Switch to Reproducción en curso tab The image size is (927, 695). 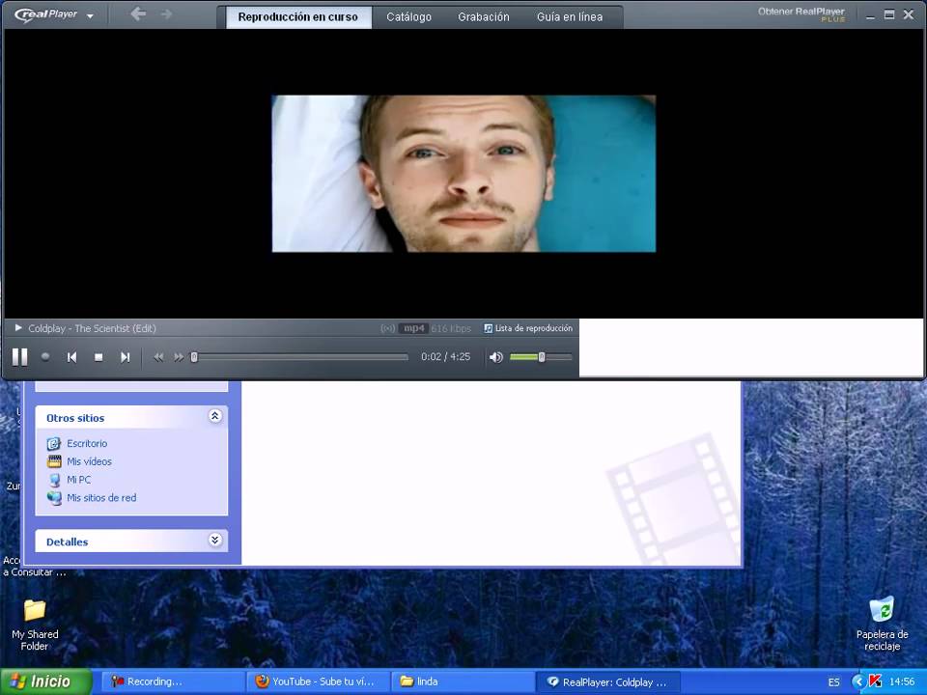coord(298,17)
